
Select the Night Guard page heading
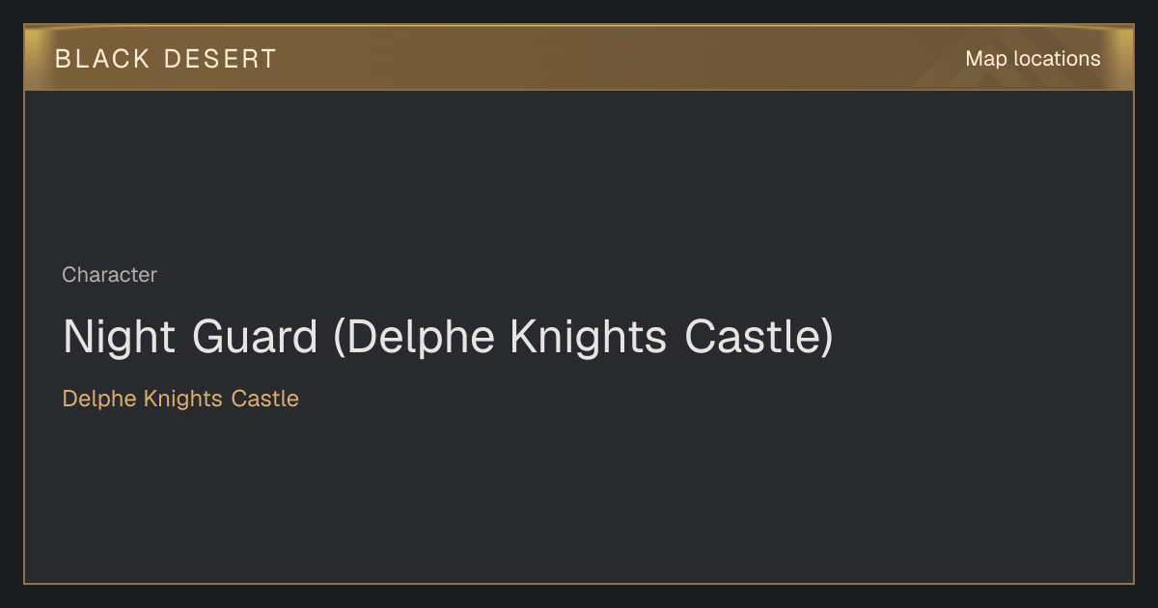click(x=448, y=337)
